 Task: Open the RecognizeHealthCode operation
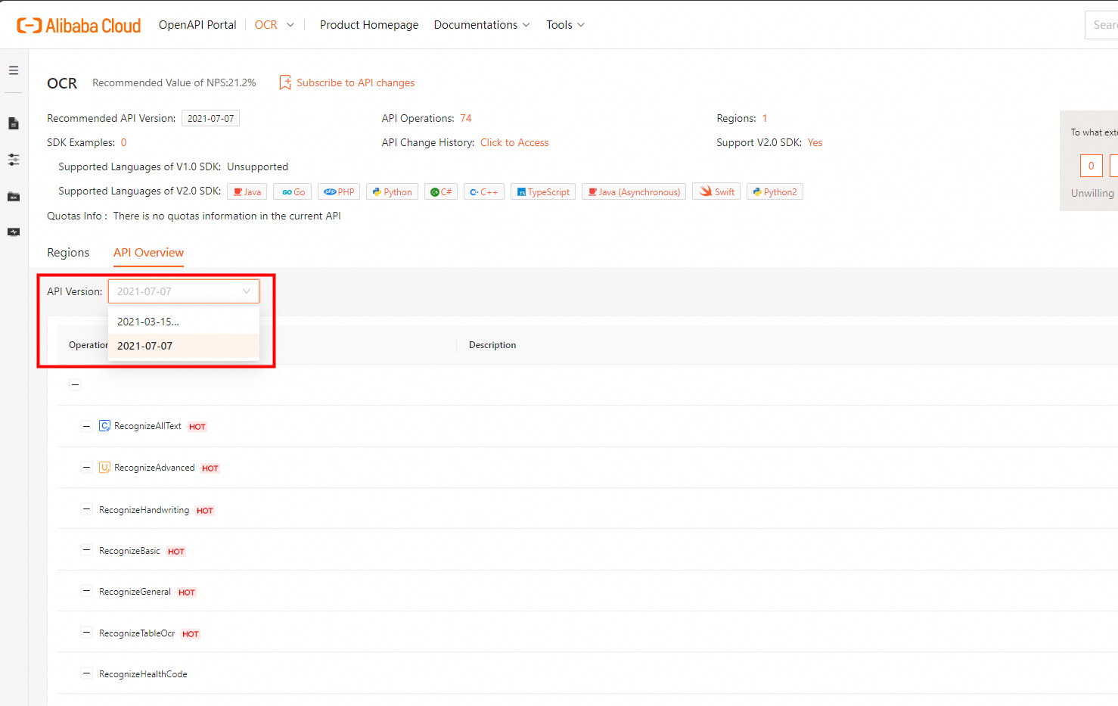point(143,674)
